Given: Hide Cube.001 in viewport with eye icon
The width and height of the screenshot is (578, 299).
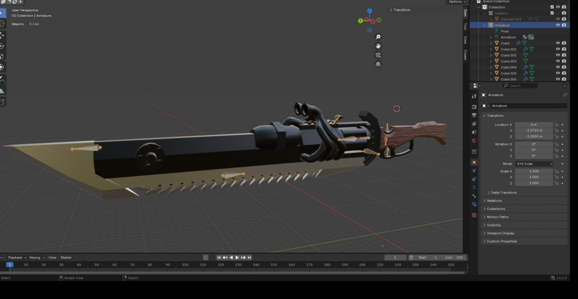Looking at the screenshot, I should (x=558, y=49).
